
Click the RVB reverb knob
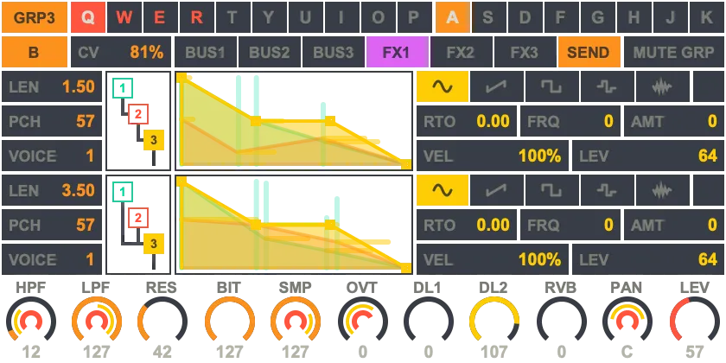pos(562,321)
